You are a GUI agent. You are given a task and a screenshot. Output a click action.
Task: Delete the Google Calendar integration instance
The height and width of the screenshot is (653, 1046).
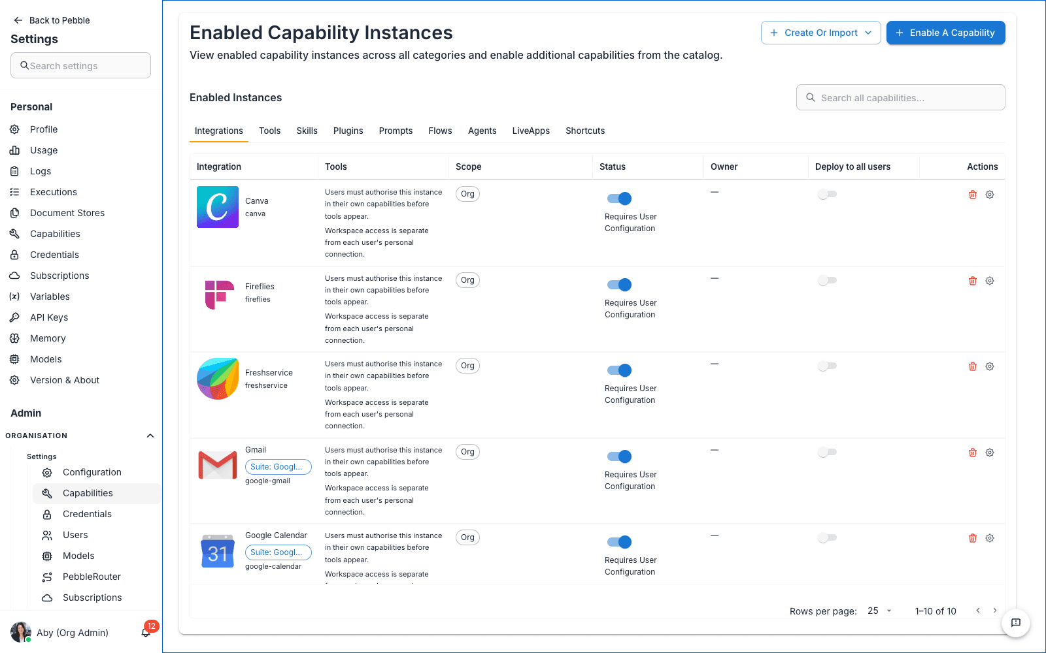(x=973, y=538)
